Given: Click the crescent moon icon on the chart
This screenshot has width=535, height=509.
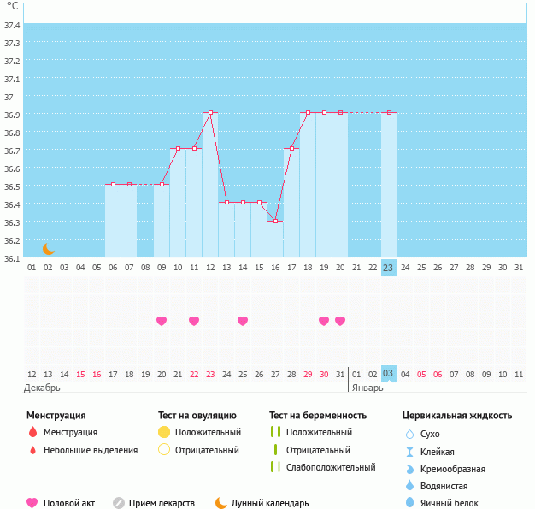Looking at the screenshot, I should coord(49,248).
